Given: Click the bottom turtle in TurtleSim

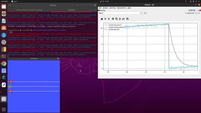Looking at the screenshot, I should click(10, 91).
